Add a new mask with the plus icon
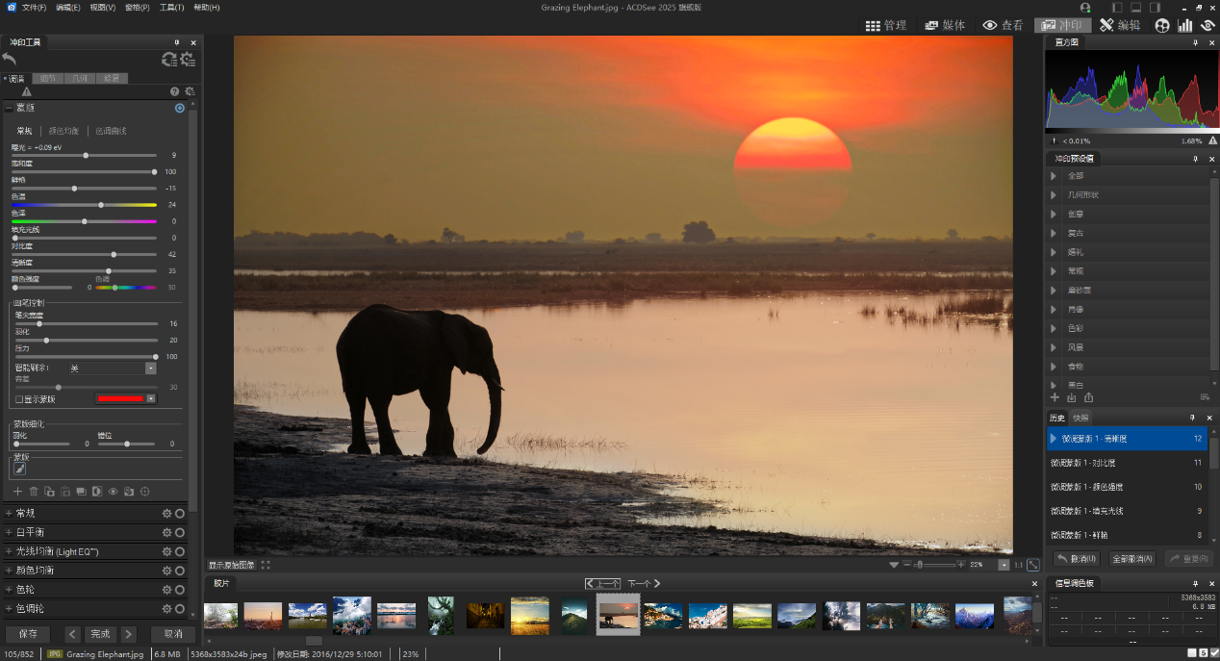This screenshot has width=1220, height=661. [17, 492]
